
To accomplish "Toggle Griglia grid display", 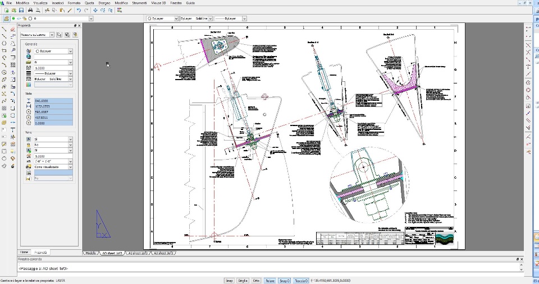I will (243, 281).
